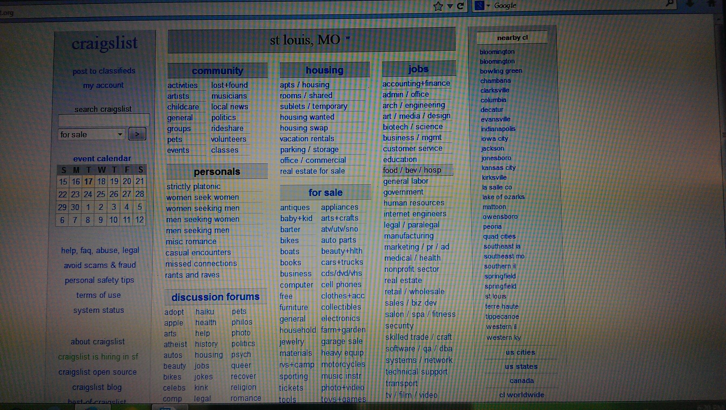Open the jobs section header
Image resolution: width=726 pixels, height=410 pixels.
(x=418, y=69)
